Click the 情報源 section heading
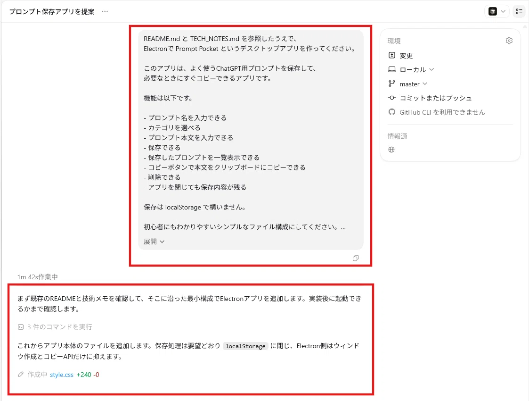Image resolution: width=529 pixels, height=401 pixels. pyautogui.click(x=398, y=136)
